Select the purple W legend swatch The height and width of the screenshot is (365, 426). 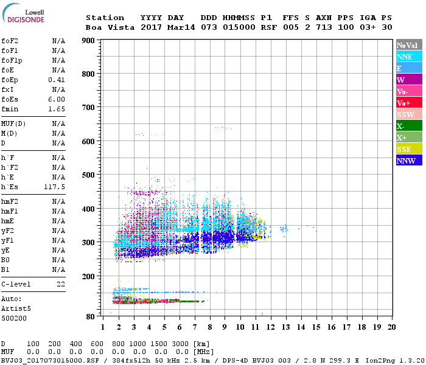408,80
